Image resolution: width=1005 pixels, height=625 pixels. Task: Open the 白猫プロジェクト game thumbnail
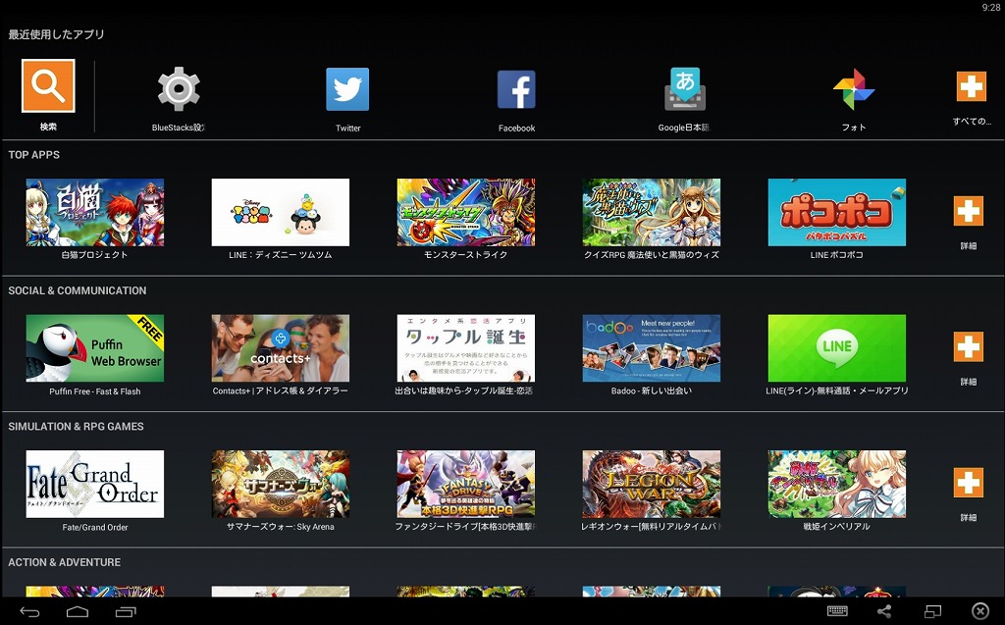point(95,212)
